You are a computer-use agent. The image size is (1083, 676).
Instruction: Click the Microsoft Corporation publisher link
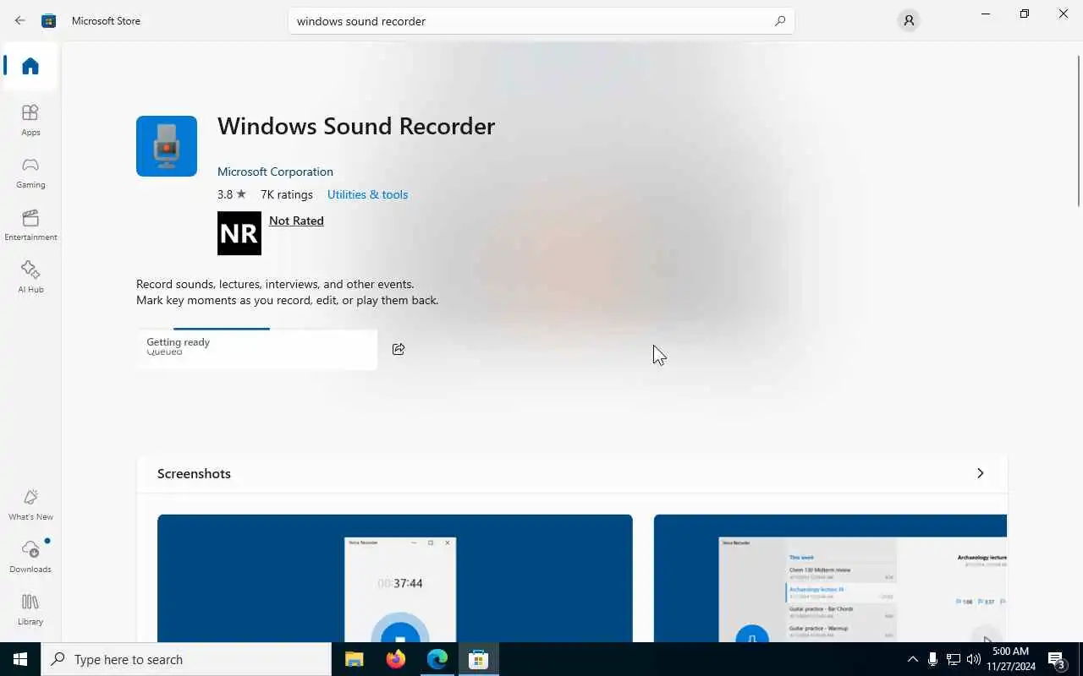275,172
